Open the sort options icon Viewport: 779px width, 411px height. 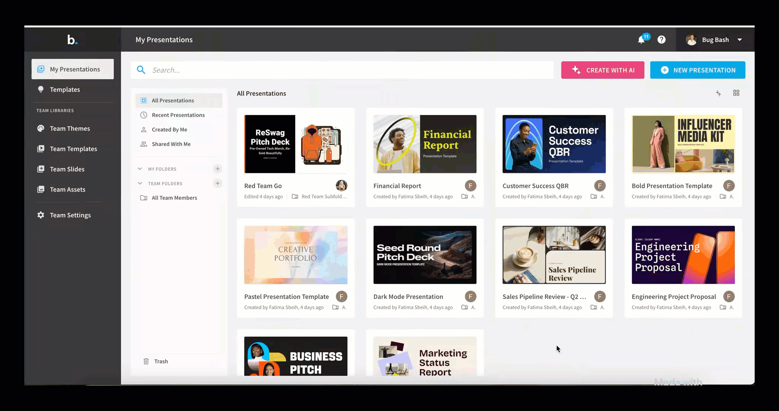click(x=718, y=93)
